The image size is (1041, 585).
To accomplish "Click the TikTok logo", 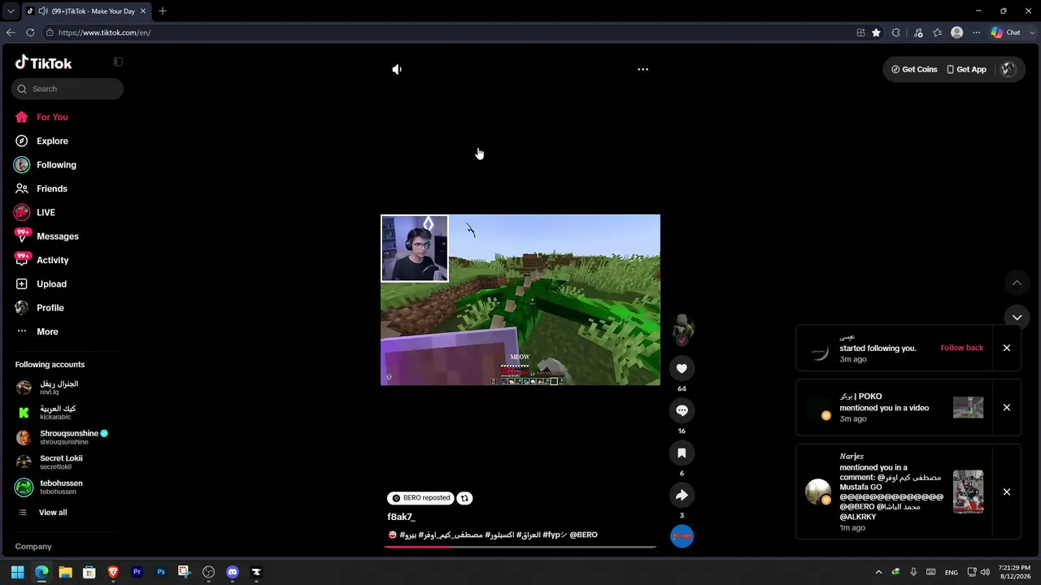I will coord(43,63).
